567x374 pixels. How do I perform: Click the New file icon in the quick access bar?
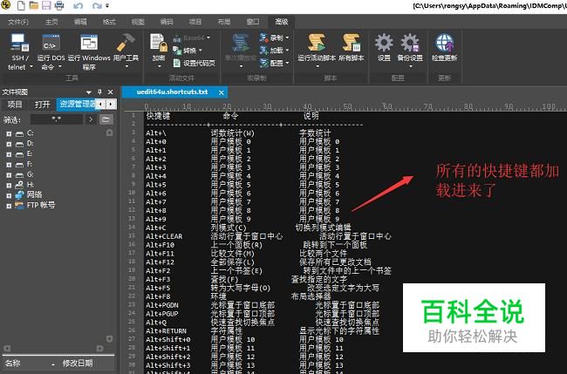(x=21, y=5)
